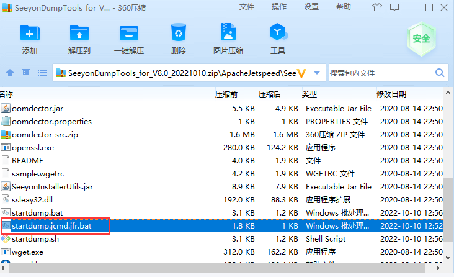This screenshot has width=454, height=277.
Task: Click the startdump.sh script icon
Action: click(6, 239)
